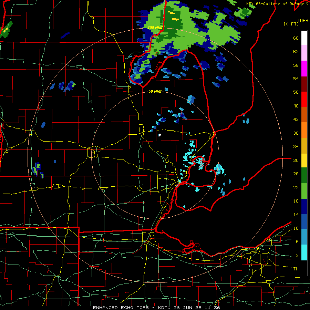Image resolution: width=310 pixels, height=310 pixels.
Task: Click the 10 value on the scale
Action: [x=296, y=228]
